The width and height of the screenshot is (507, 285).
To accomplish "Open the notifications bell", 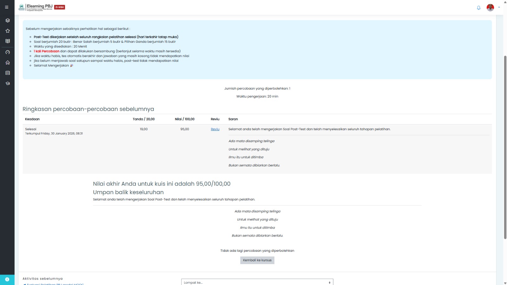I will (x=478, y=8).
